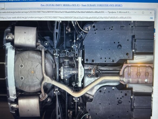Click the popup window title bar text
Image resolution: width=158 pixels, height=119 pixels.
click(x=65, y=12)
